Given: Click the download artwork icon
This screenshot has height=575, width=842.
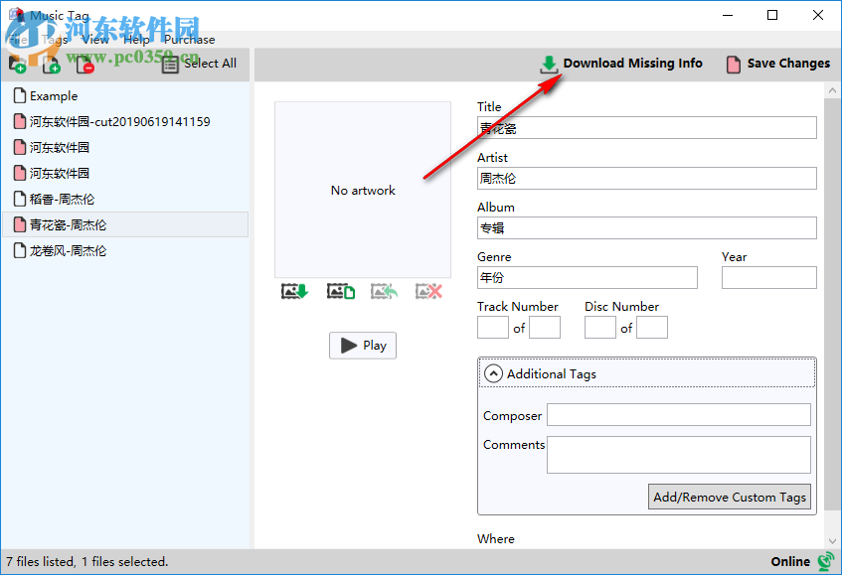Looking at the screenshot, I should click(295, 292).
